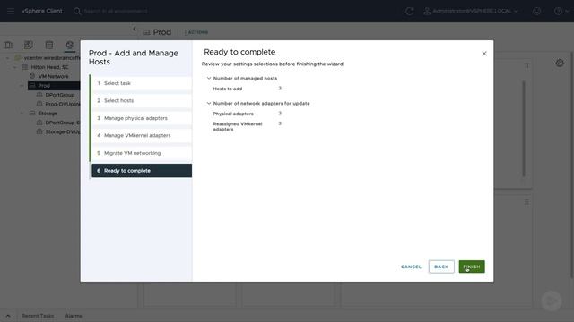Select the Prod distributed switch in tree

tap(44, 86)
